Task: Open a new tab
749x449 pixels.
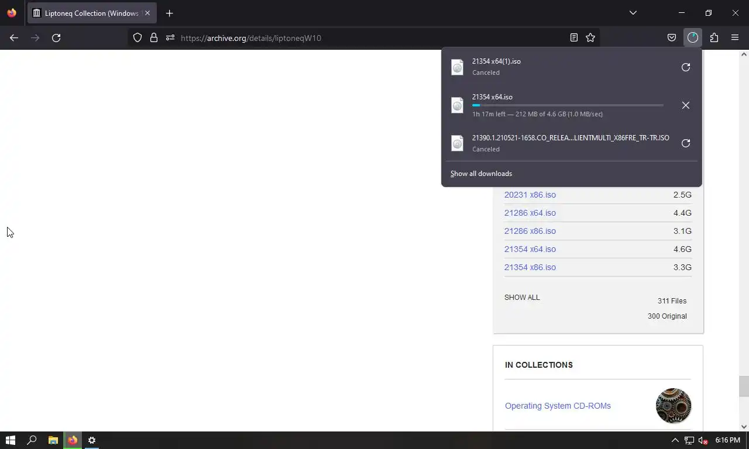Action: [169, 13]
